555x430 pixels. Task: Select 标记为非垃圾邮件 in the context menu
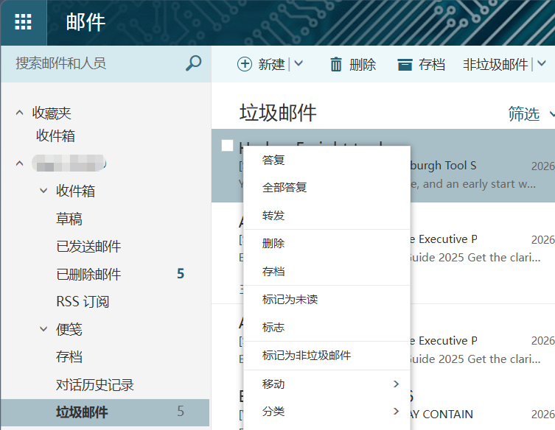pos(307,356)
